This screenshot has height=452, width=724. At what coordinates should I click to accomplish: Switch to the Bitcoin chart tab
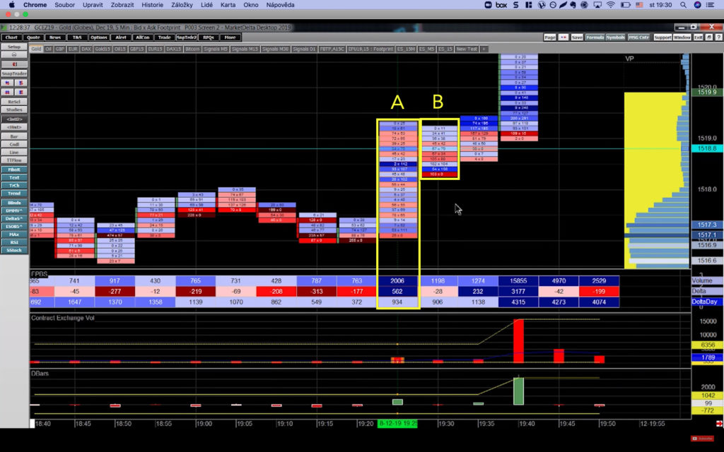[192, 49]
